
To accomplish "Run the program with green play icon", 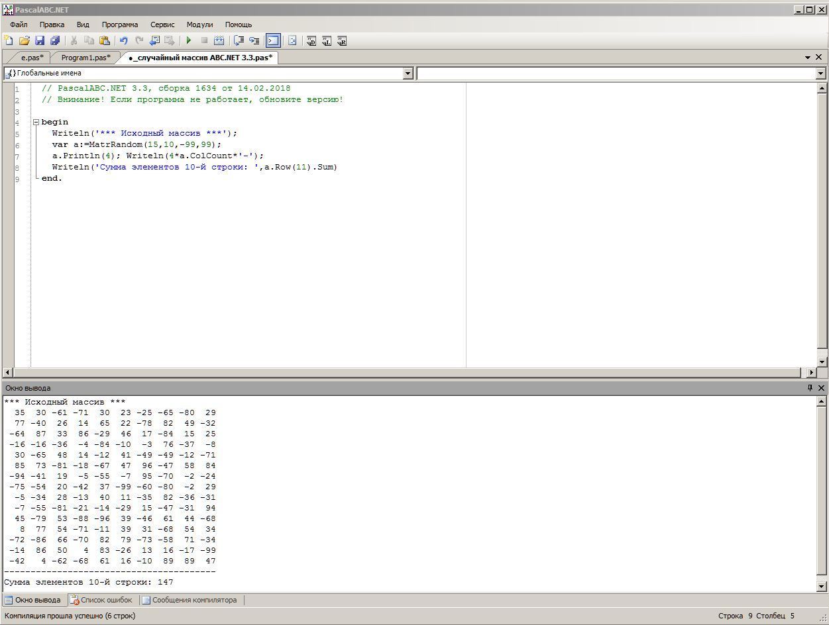I will click(x=189, y=41).
